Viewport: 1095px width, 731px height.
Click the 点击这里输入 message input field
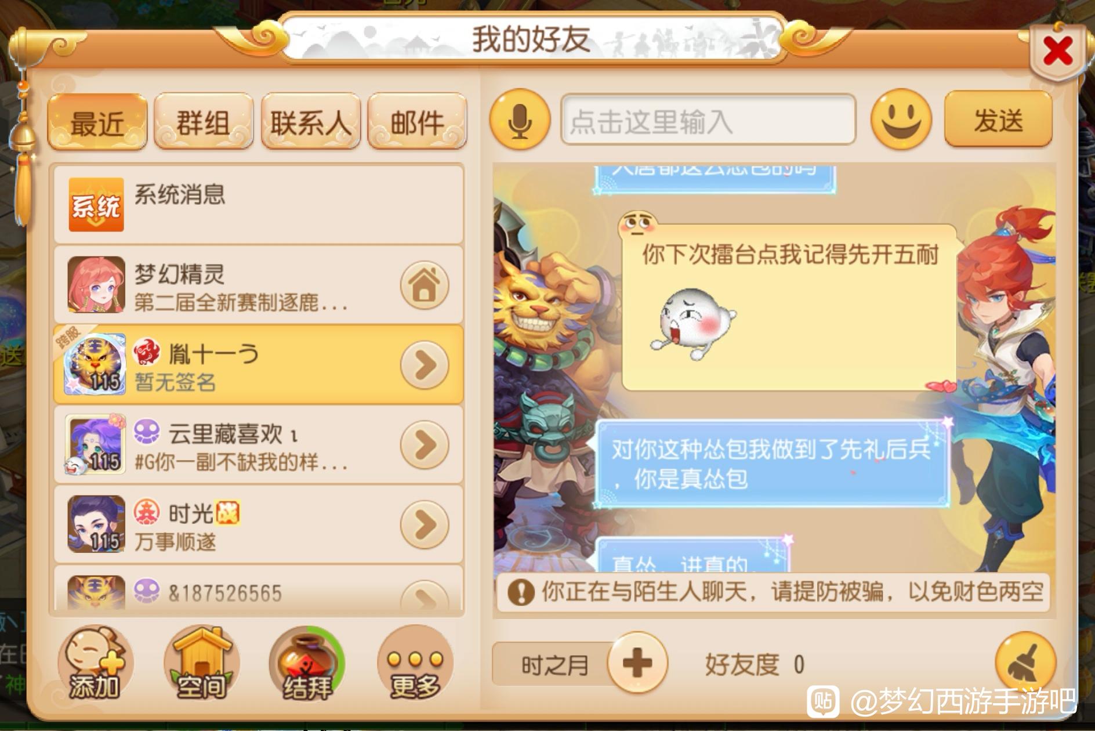(708, 120)
